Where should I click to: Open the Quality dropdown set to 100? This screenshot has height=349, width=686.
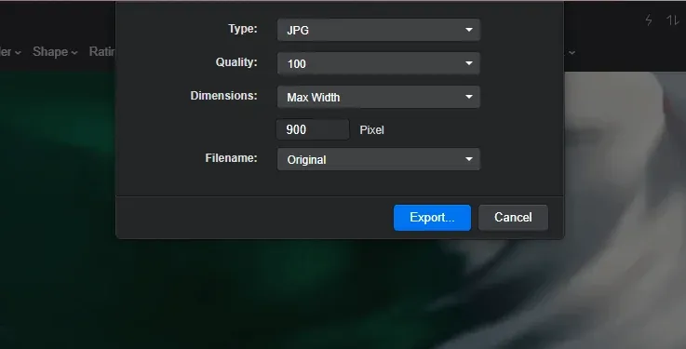tap(379, 63)
